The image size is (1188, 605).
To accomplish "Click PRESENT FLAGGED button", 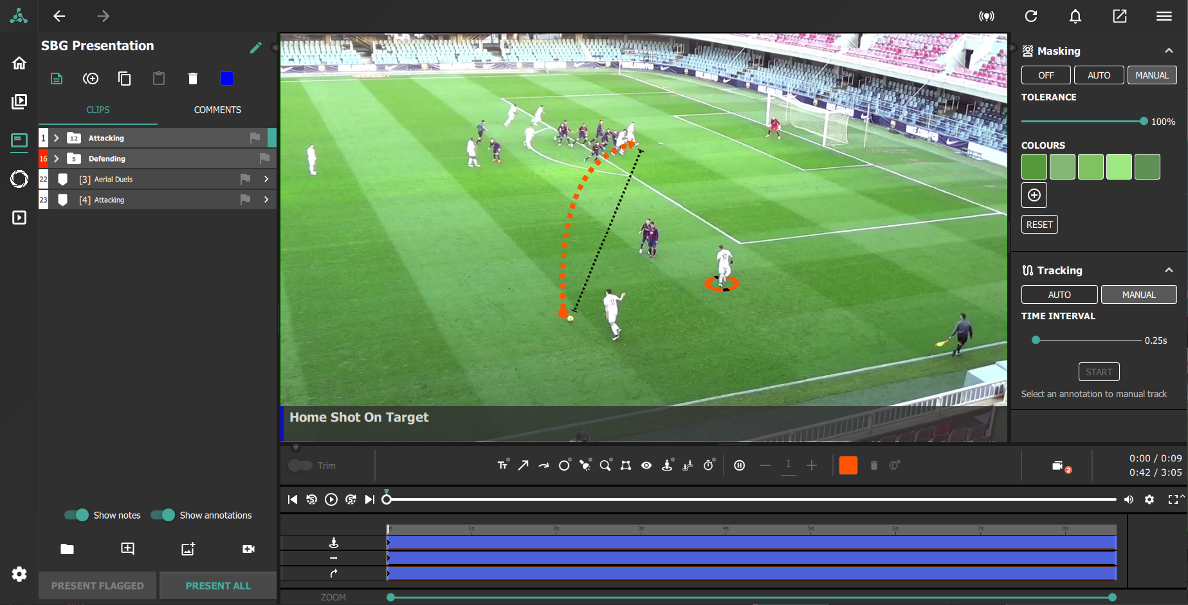I will [x=98, y=586].
